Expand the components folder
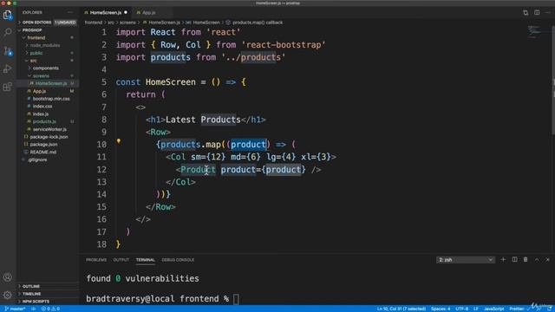Screen dimensions: 555x312 point(48,68)
